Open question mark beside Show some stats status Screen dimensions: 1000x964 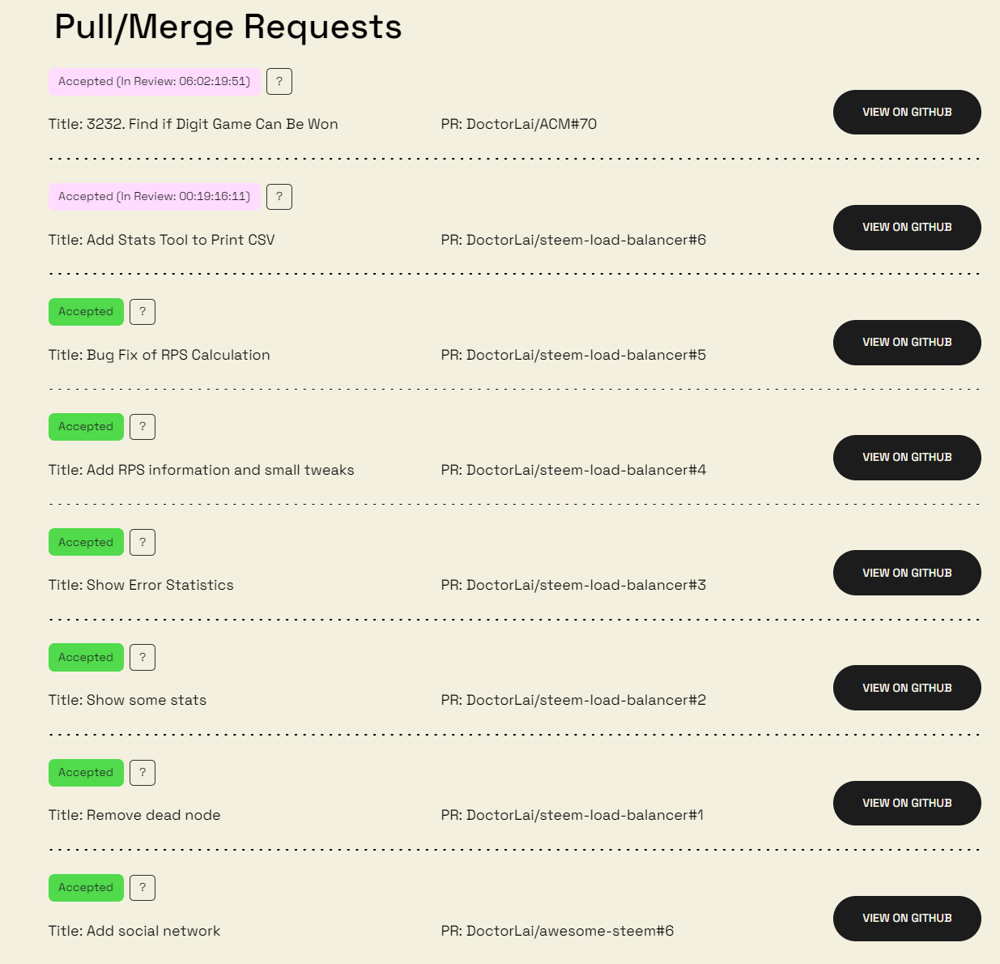click(x=143, y=657)
